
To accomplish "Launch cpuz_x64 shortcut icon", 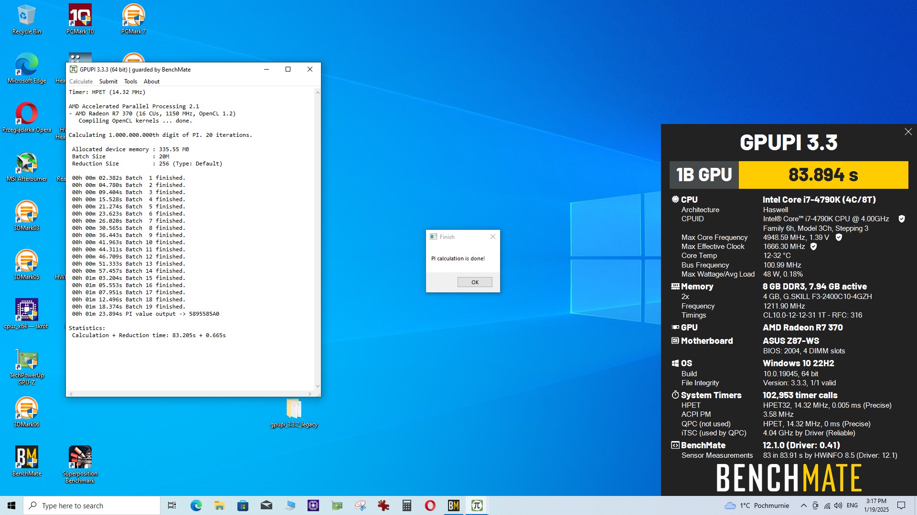I will (x=26, y=314).
